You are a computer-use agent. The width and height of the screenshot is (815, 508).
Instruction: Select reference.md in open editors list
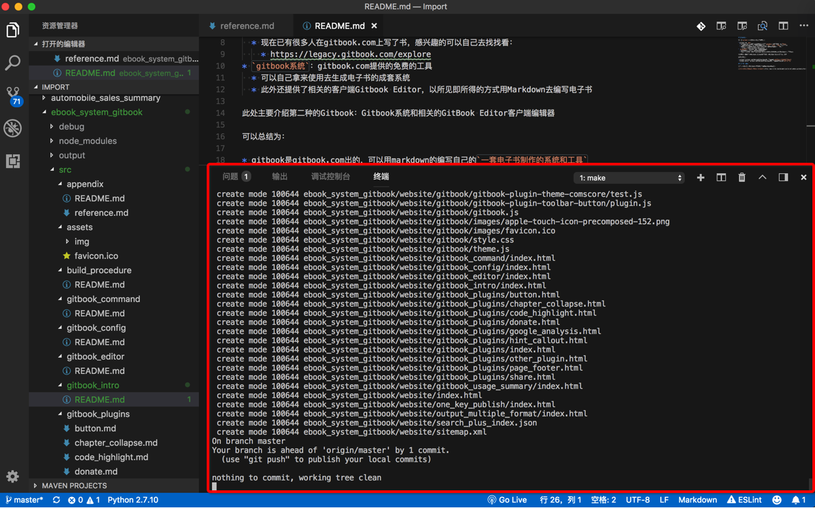(114, 59)
